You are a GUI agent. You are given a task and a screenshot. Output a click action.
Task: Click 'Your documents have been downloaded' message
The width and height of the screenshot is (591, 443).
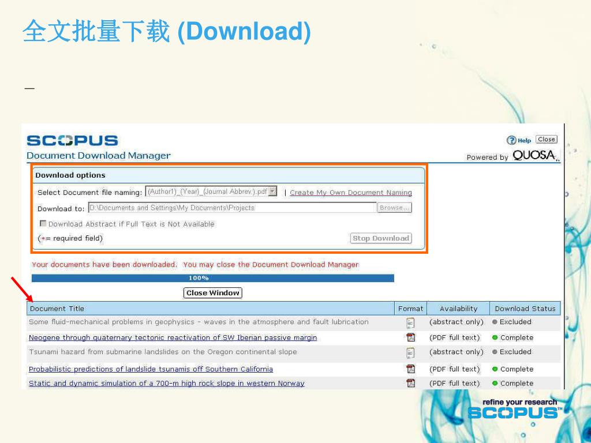pos(104,264)
